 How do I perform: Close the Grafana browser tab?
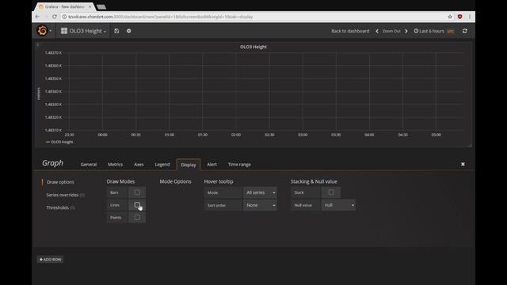click(90, 7)
